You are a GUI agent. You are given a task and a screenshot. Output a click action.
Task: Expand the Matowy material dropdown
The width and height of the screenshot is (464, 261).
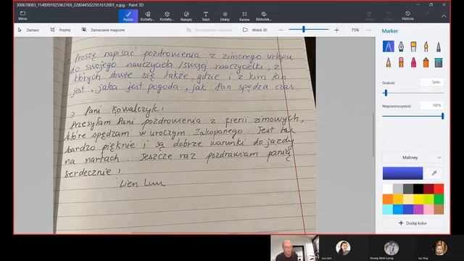[413, 157]
